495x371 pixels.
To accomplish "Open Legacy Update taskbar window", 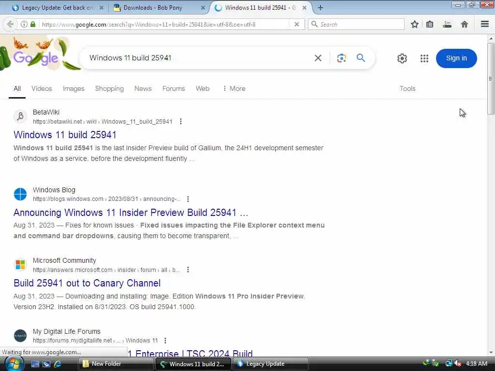I will 270,364.
